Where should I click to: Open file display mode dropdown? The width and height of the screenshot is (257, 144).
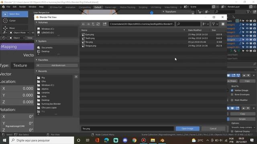pyautogui.click(x=206, y=24)
